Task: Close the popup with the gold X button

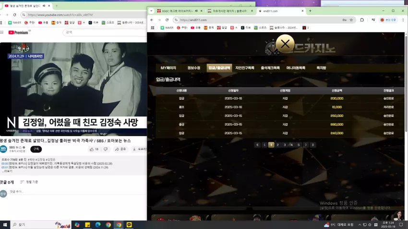Action: click(x=285, y=44)
